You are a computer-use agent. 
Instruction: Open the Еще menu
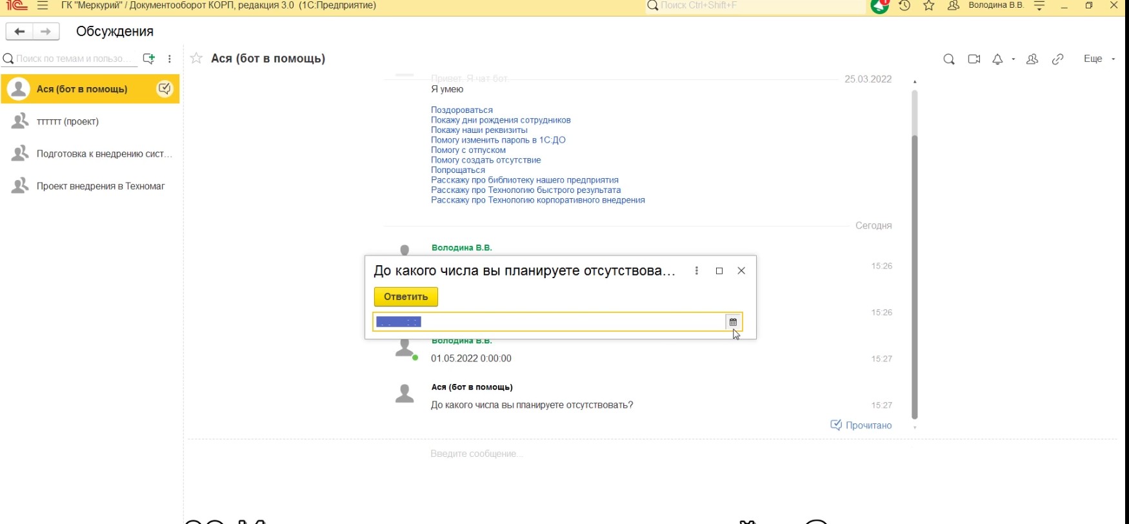(1099, 59)
